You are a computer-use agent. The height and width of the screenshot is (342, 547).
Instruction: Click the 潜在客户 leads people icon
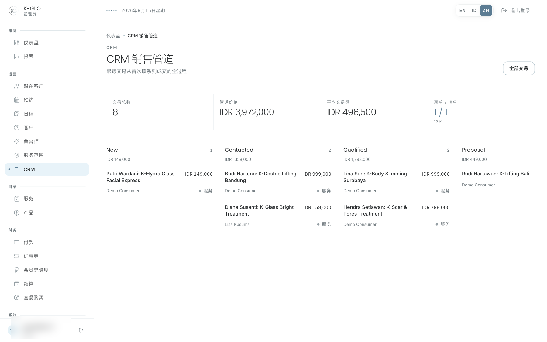click(x=17, y=86)
